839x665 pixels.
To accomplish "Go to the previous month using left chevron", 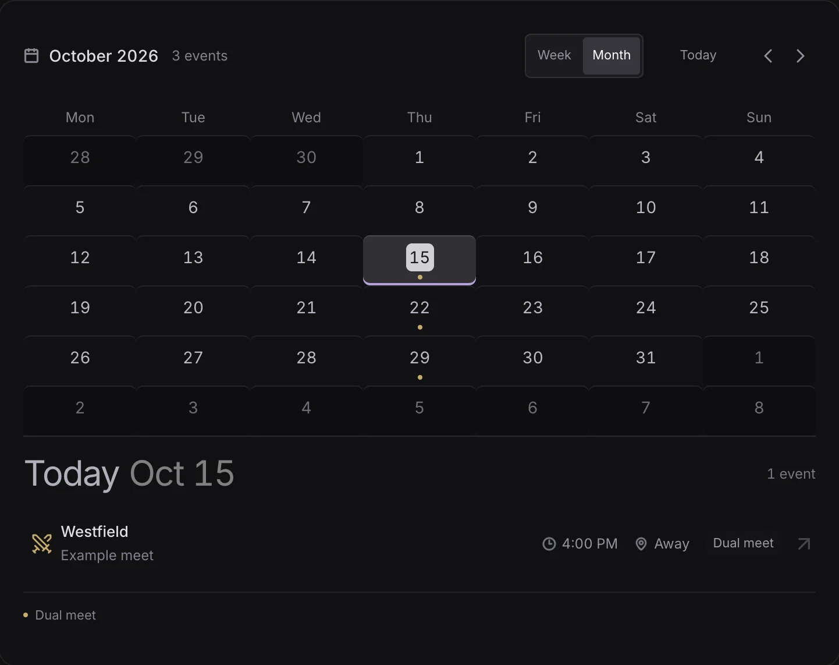I will [x=768, y=56].
